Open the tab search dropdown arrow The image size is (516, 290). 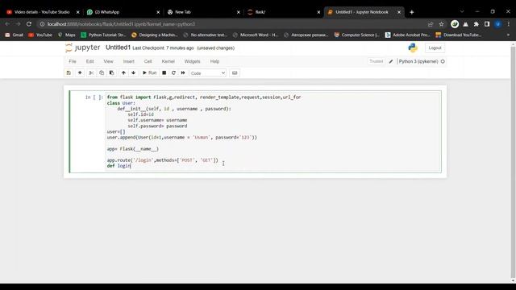(462, 11)
